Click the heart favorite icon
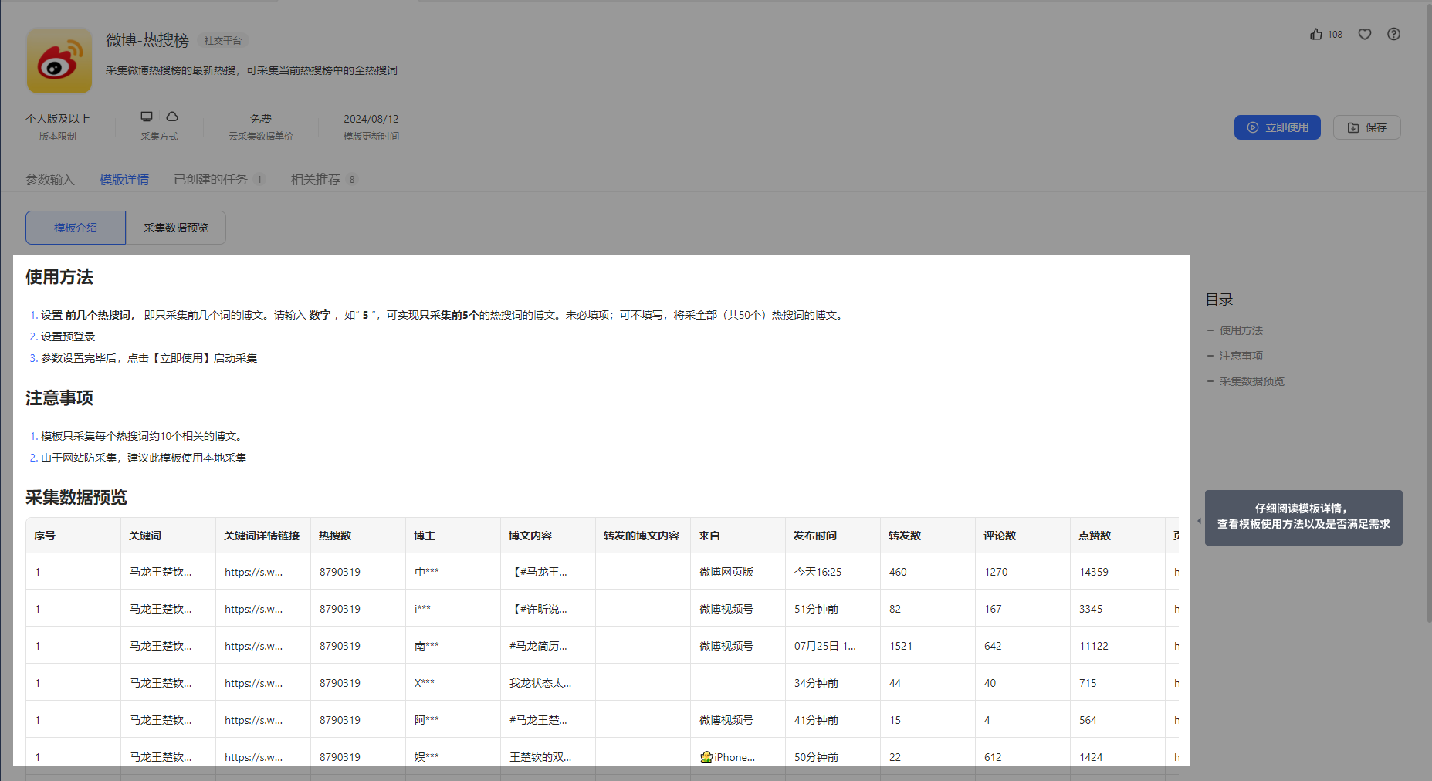 pos(1365,34)
